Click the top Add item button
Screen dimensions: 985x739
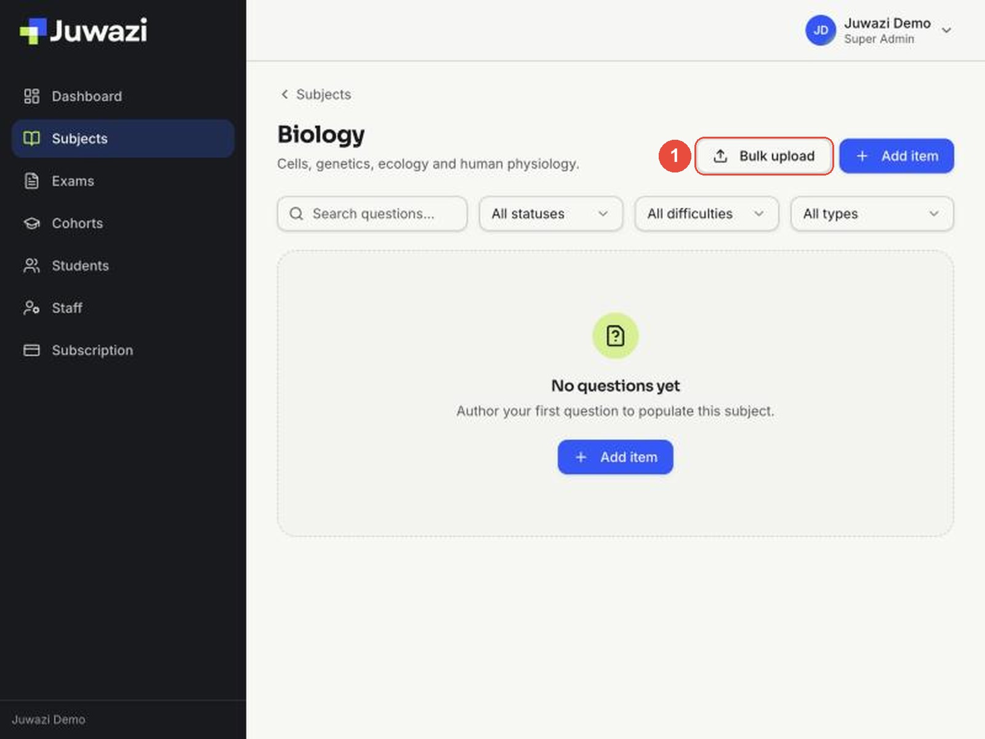(897, 156)
